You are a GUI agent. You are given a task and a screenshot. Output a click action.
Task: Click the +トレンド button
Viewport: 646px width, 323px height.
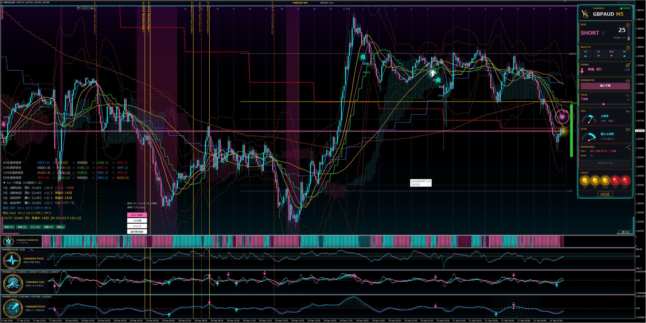137,226
